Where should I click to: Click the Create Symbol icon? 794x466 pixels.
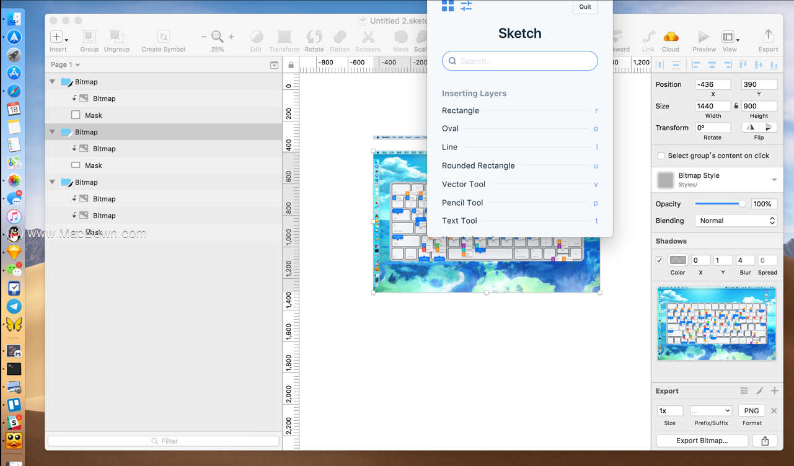pyautogui.click(x=164, y=37)
